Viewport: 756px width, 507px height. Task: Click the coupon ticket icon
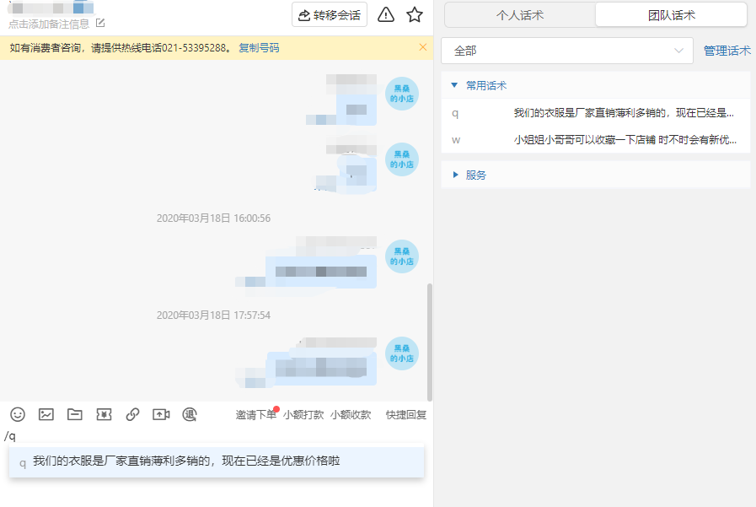[104, 414]
